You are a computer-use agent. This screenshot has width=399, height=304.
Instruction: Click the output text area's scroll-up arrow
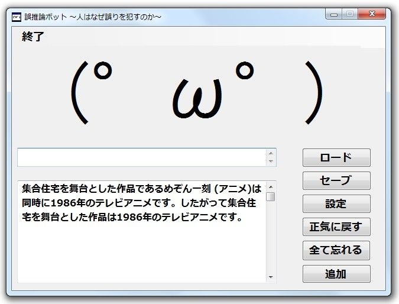(x=271, y=186)
